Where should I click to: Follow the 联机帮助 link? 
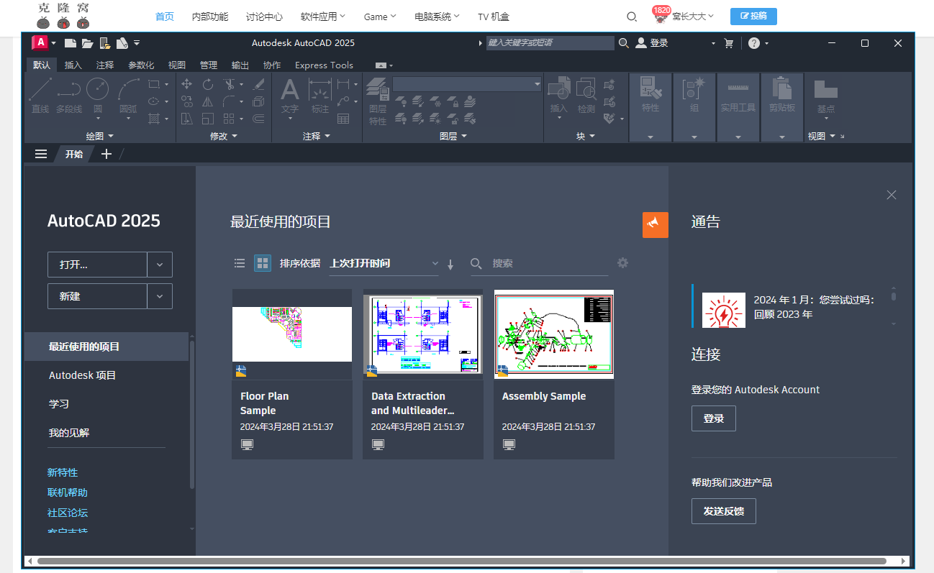(68, 492)
